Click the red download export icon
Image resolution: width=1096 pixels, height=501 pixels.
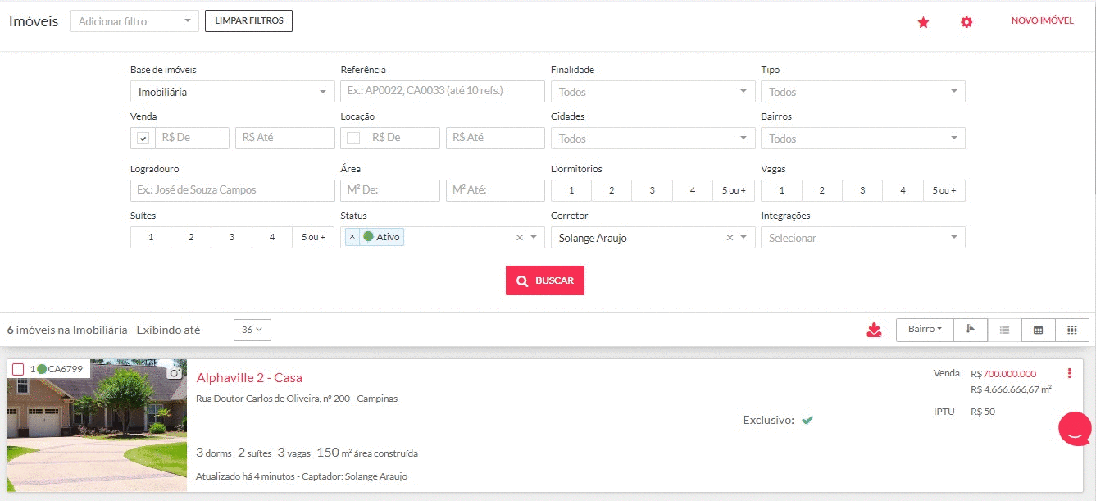[x=874, y=330]
